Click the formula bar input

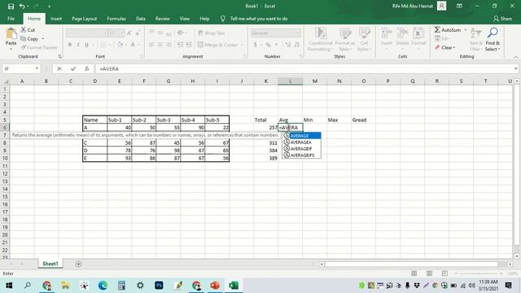pos(304,68)
